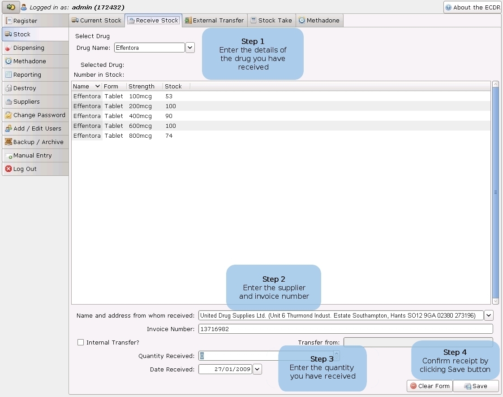
Task: Open About the ECDR info
Action: [472, 7]
